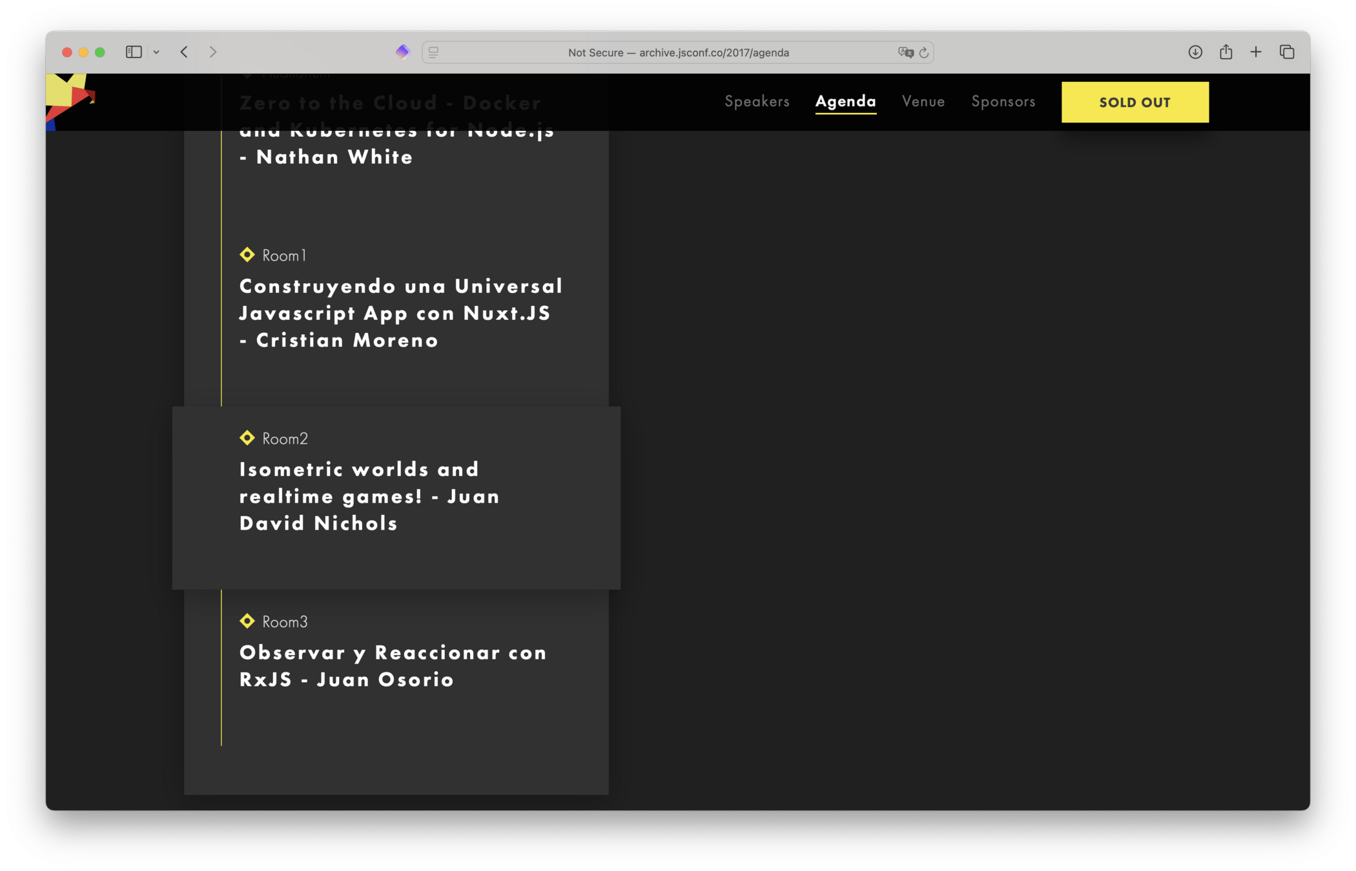This screenshot has width=1356, height=871.
Task: Click the purple extension icon by the address bar
Action: [x=402, y=52]
